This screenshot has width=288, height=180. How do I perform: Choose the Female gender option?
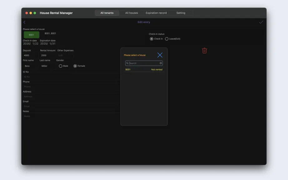(x=75, y=66)
